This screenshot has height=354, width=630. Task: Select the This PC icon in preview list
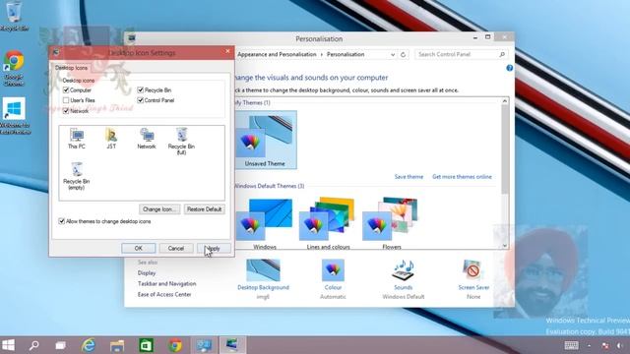(77, 139)
